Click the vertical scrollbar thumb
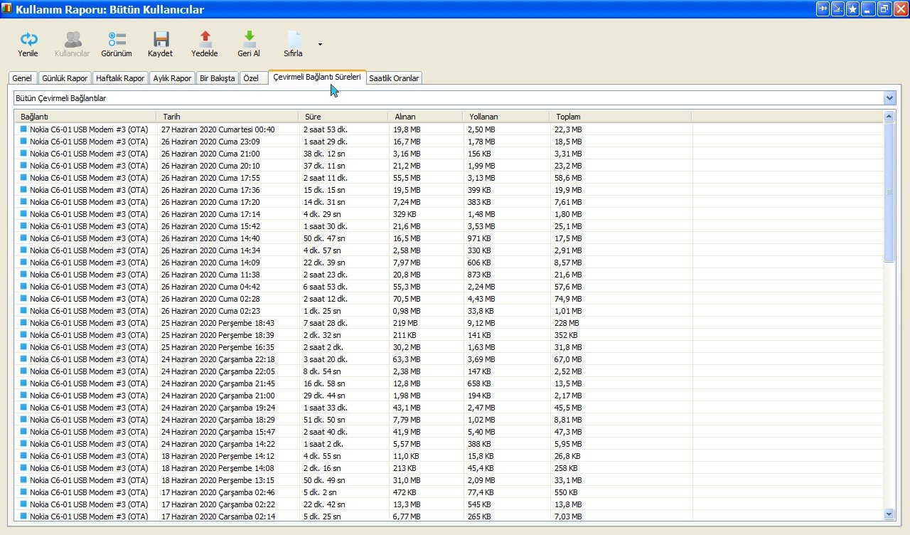This screenshot has width=910, height=535. (x=889, y=192)
